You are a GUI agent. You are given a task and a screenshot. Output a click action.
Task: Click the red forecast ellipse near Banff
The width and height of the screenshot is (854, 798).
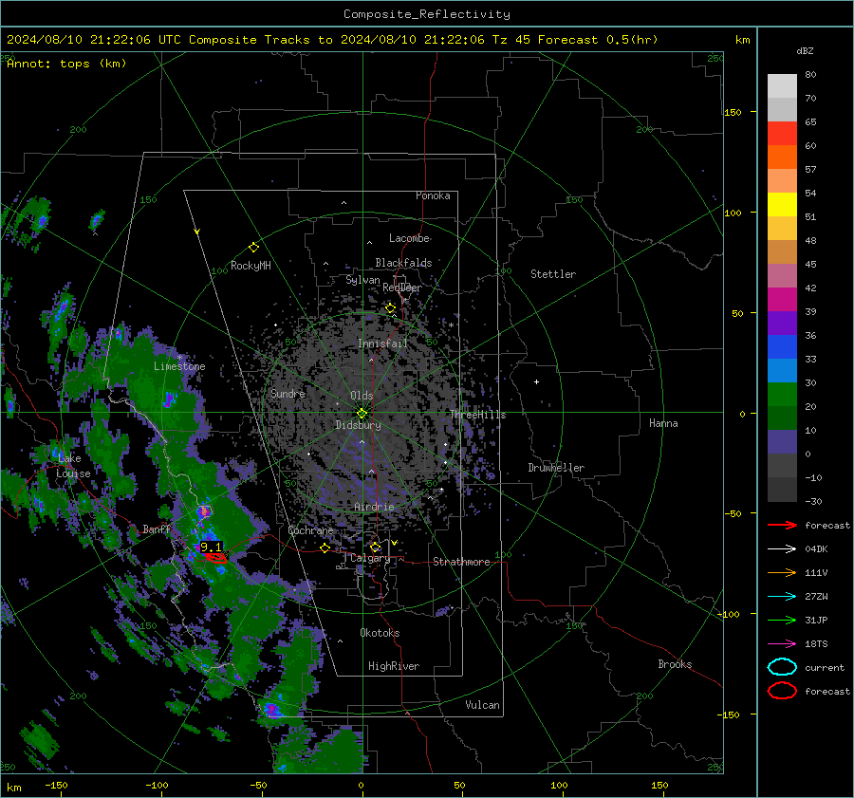click(216, 557)
